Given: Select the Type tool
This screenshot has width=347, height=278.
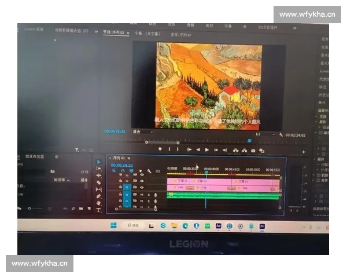Looking at the screenshot, I should 99,210.
